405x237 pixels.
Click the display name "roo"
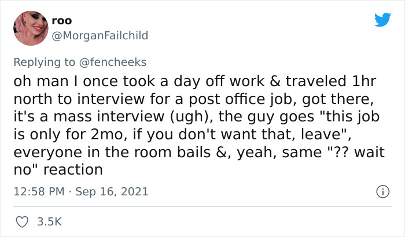(61, 21)
